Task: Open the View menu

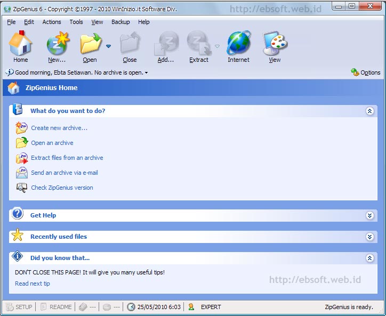Action: 97,22
